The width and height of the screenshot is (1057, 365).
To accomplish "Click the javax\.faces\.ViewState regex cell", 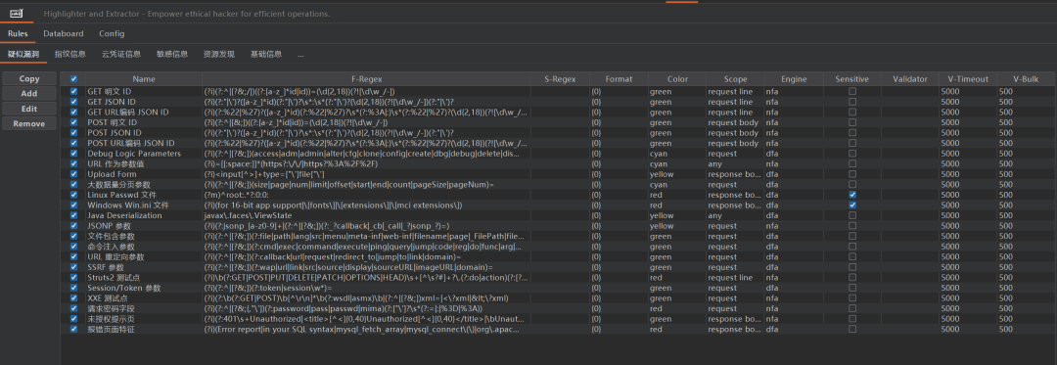I will pos(367,215).
